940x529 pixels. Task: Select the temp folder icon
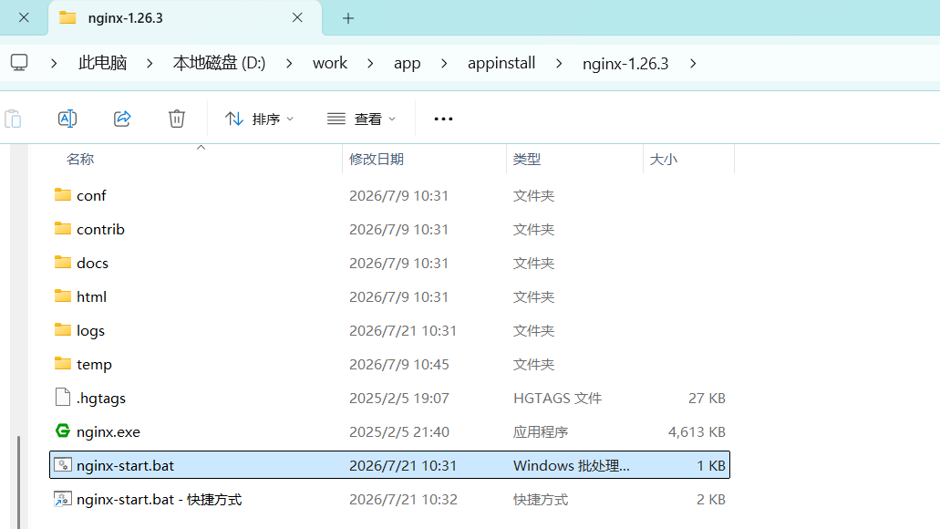pos(63,363)
